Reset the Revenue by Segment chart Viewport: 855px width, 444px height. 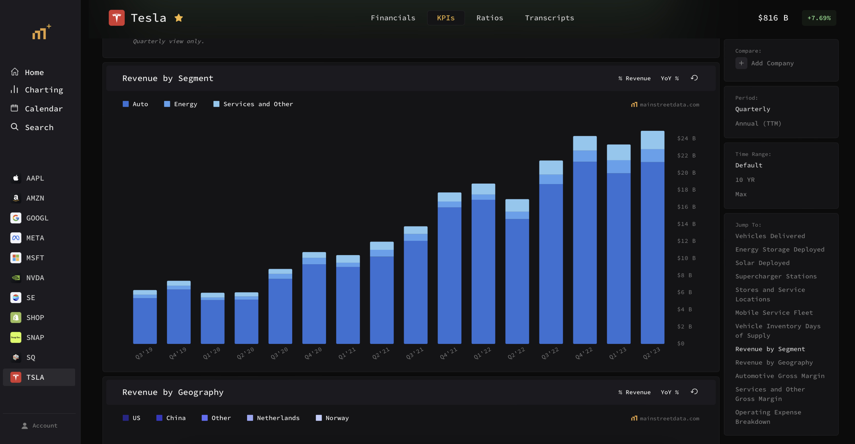coord(695,78)
